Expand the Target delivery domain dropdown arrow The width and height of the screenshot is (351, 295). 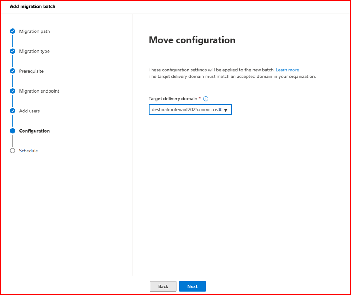pyautogui.click(x=226, y=110)
